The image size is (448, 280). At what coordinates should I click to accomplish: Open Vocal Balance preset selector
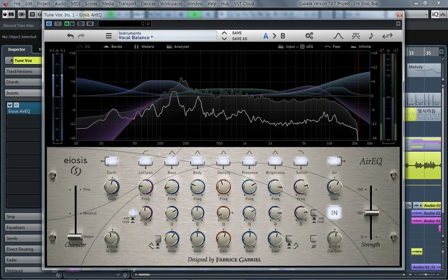[167, 35]
